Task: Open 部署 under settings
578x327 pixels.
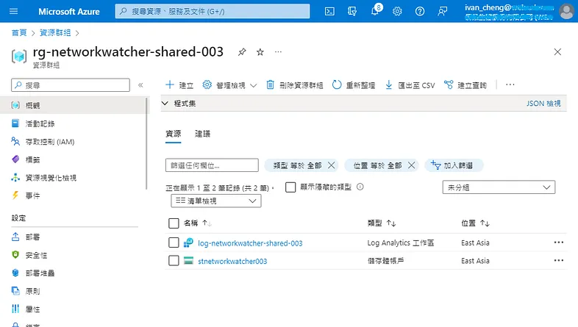Action: coord(32,237)
